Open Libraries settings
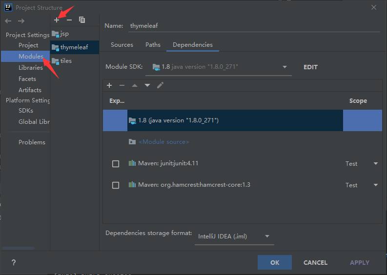This screenshot has height=275, width=387. pyautogui.click(x=31, y=68)
